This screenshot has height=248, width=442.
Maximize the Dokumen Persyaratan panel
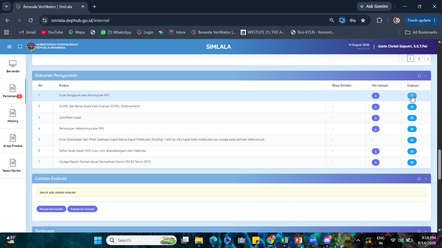419,76
